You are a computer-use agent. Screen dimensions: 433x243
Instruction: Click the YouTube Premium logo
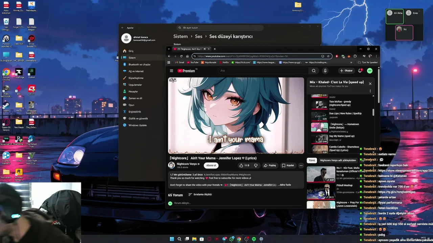point(187,71)
